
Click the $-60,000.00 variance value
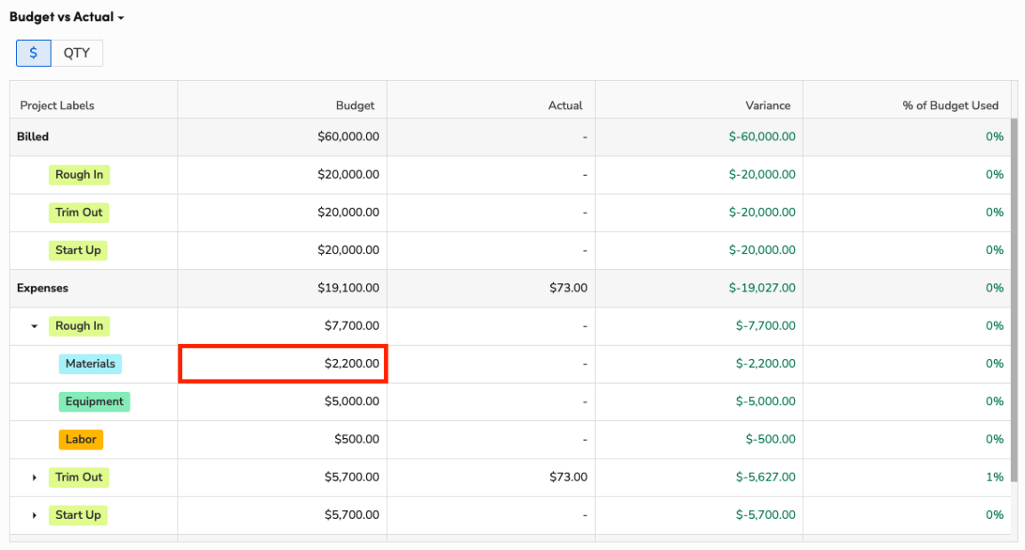click(x=762, y=137)
